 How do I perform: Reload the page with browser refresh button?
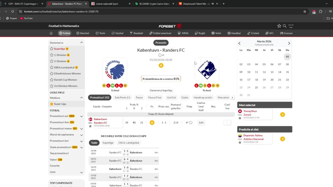[12, 11]
